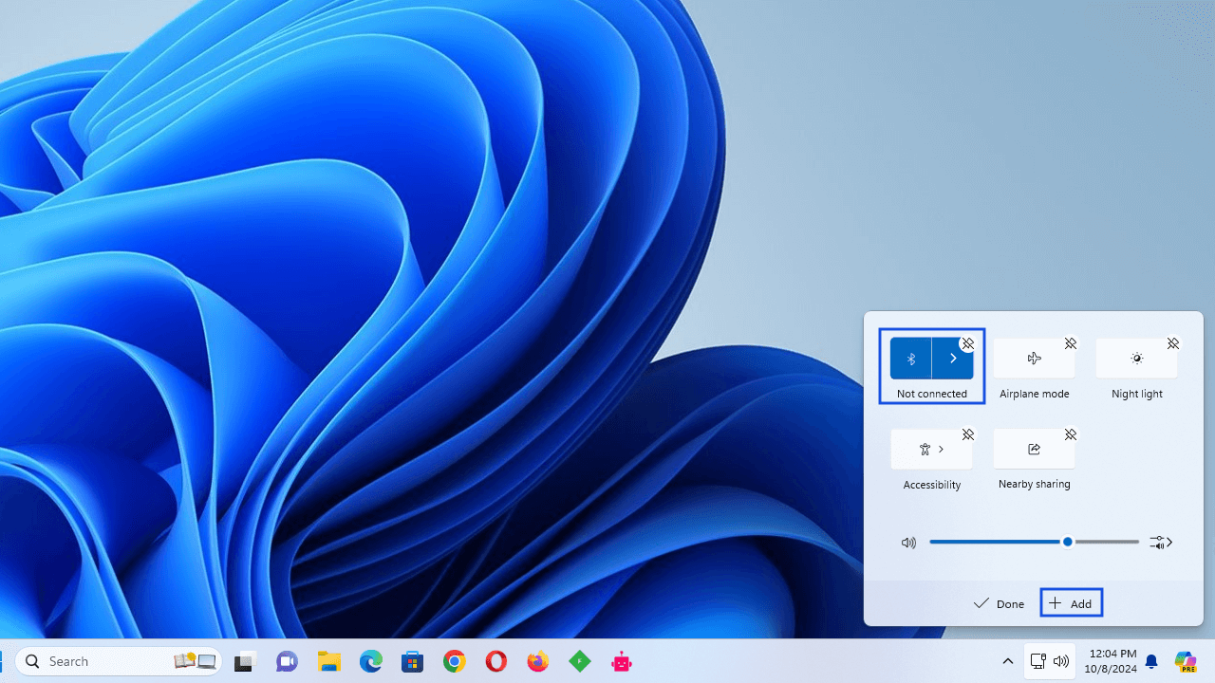1215x683 pixels.
Task: Launch Google Chrome from the taskbar
Action: coord(454,661)
